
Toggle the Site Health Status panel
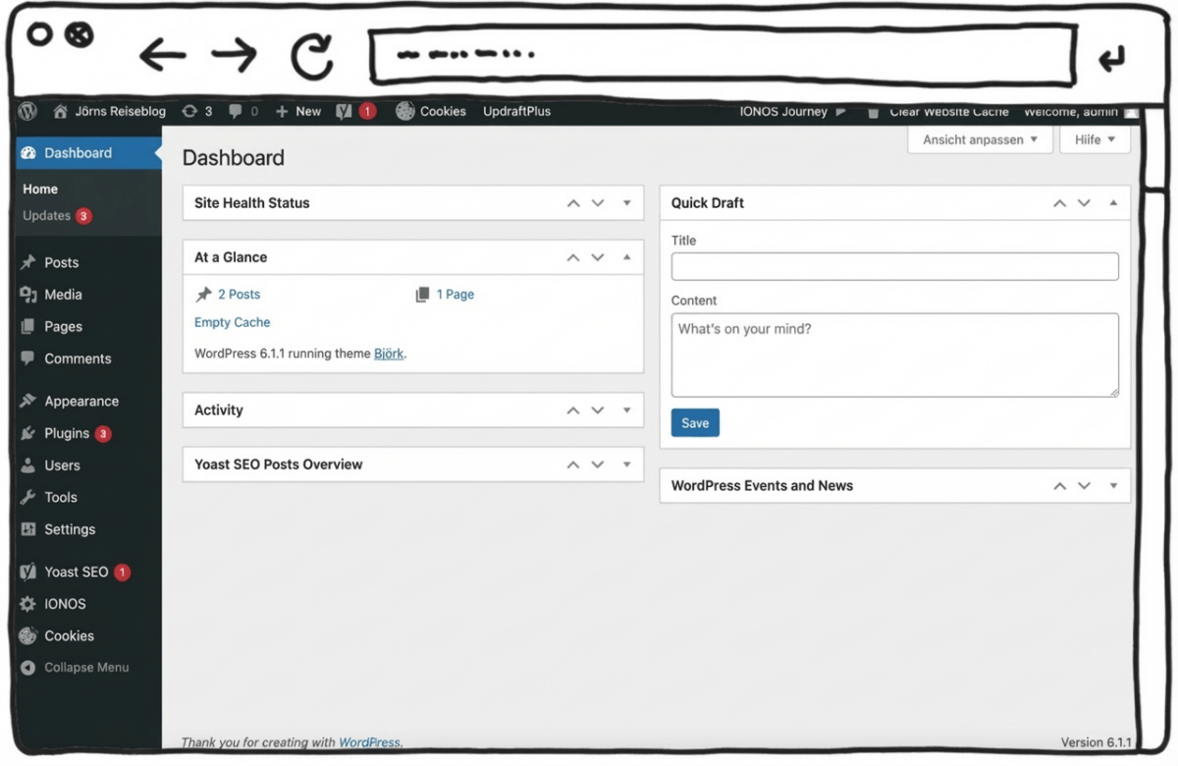(x=626, y=203)
